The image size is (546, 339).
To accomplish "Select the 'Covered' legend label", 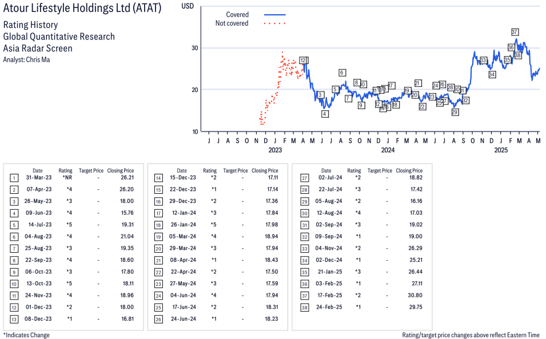I will click(237, 15).
